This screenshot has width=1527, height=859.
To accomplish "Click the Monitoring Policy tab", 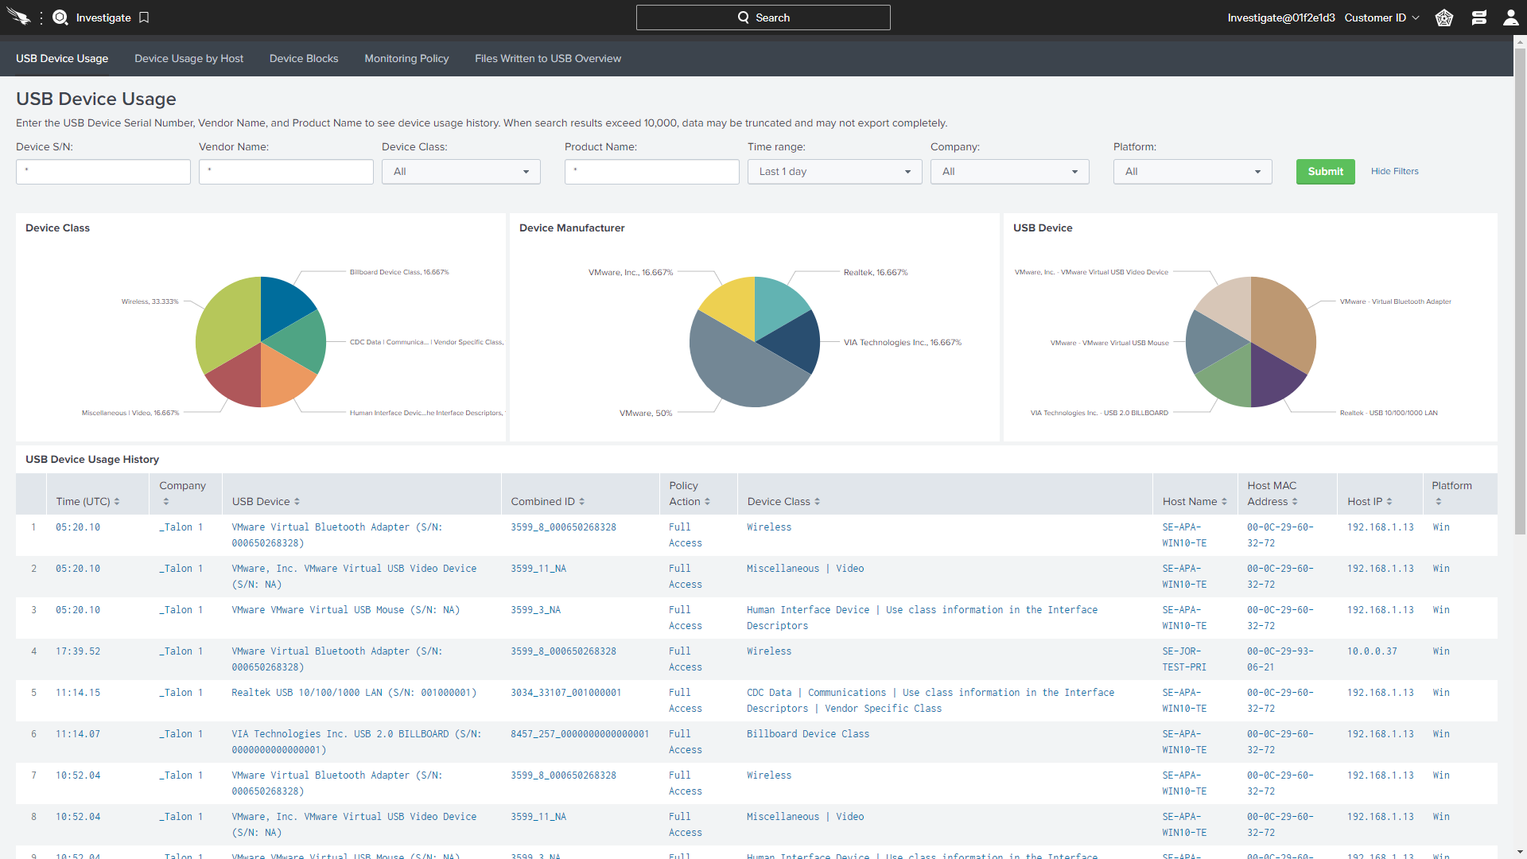I will point(407,58).
